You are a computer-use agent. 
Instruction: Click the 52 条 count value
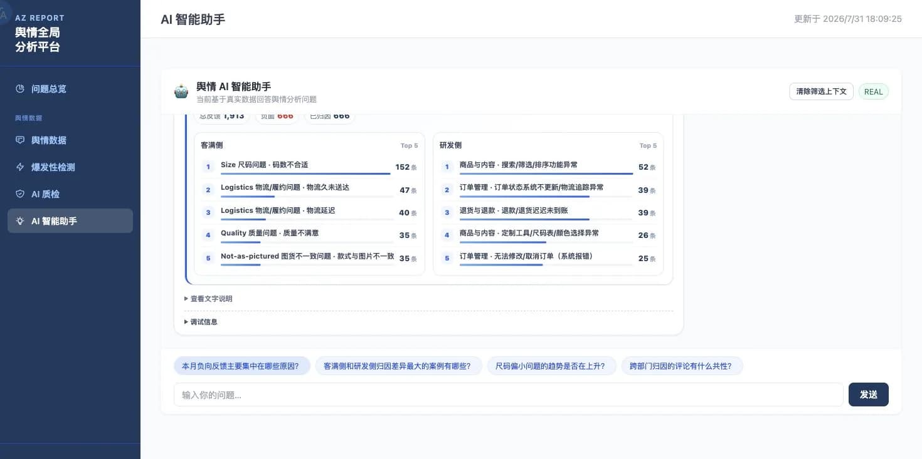(x=647, y=167)
